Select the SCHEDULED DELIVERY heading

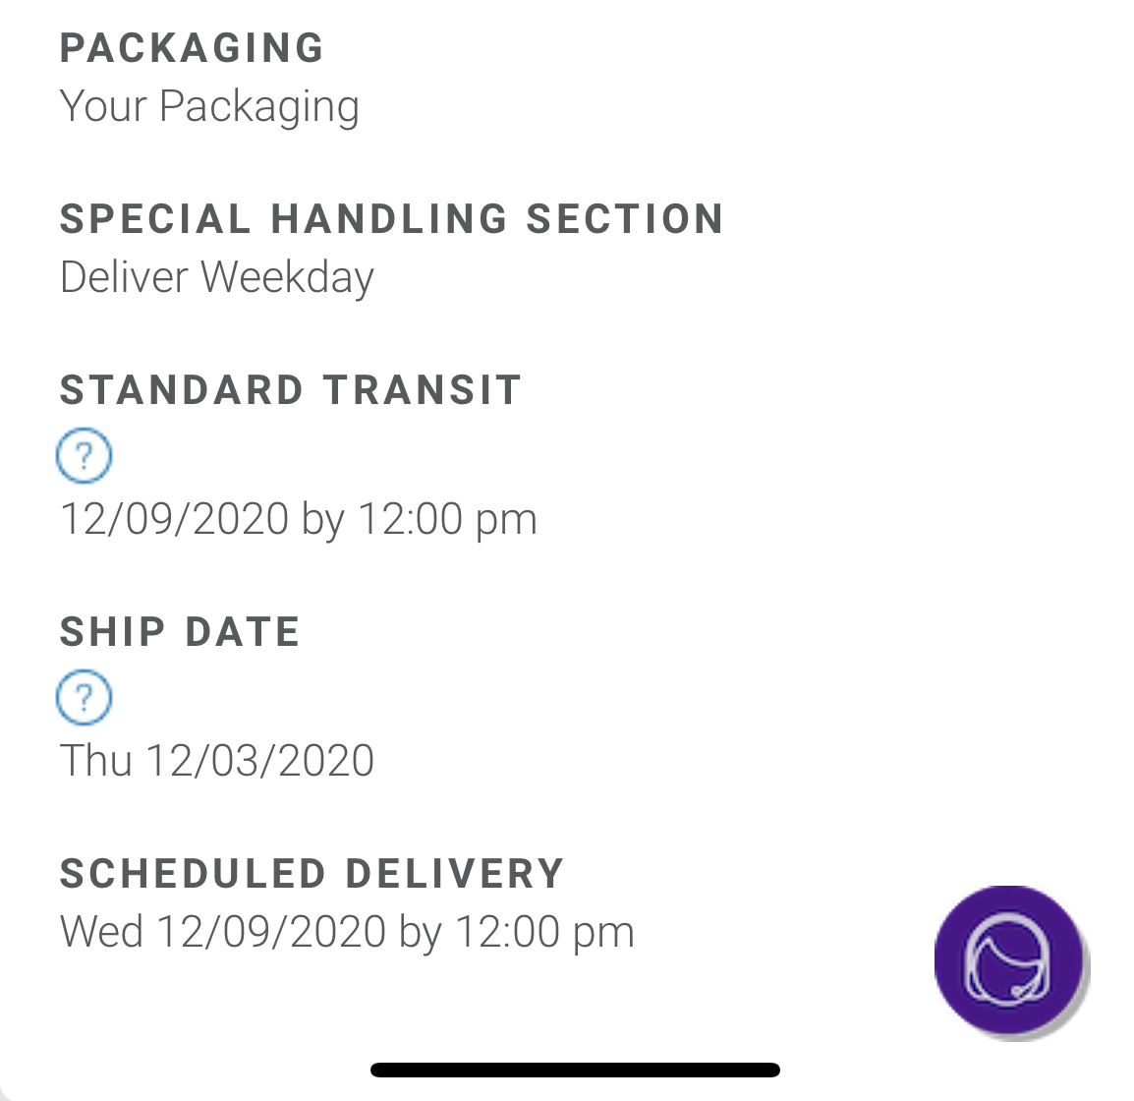coord(312,873)
